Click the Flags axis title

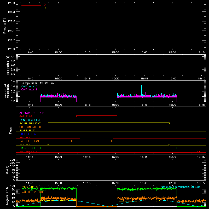pyautogui.click(x=11, y=130)
